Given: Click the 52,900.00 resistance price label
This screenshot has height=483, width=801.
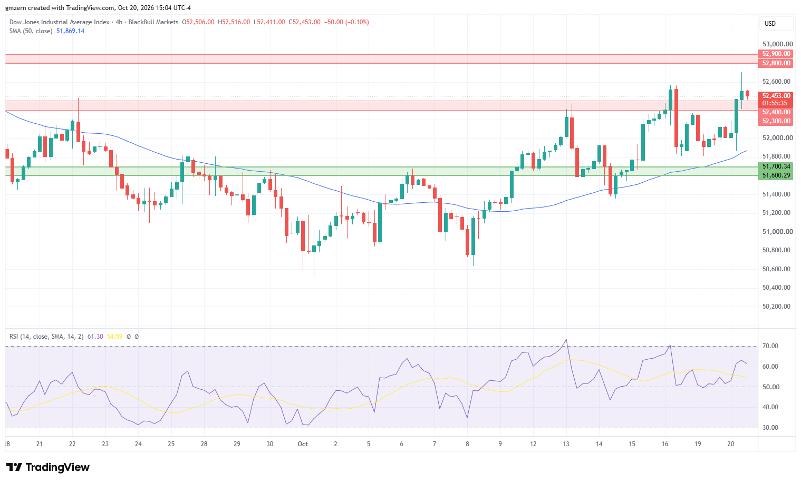Looking at the screenshot, I should point(776,54).
